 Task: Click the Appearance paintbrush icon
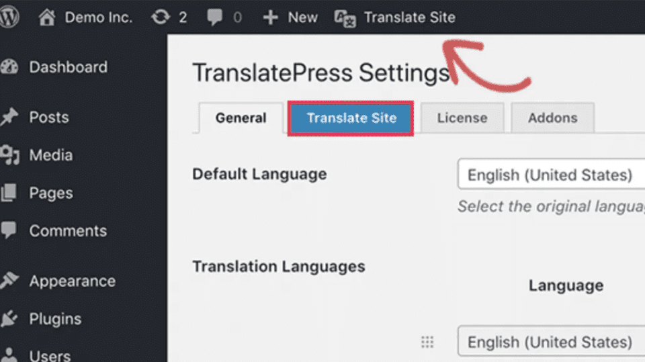tap(9, 281)
